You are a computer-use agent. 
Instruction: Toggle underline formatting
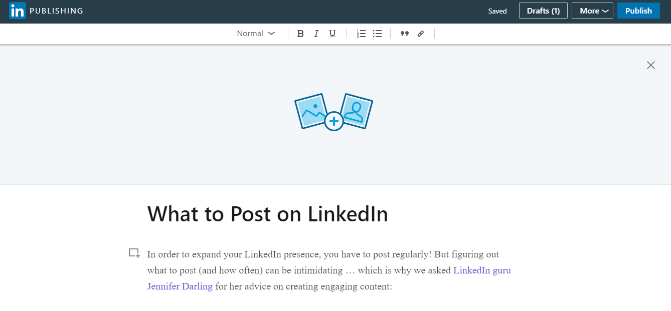[x=332, y=34]
